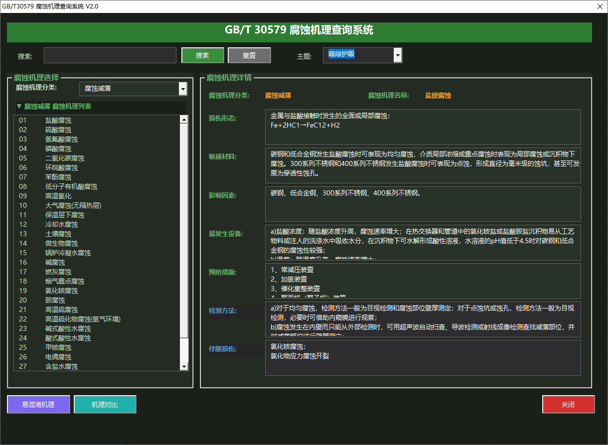Focus the 搜索 text input field
This screenshot has width=608, height=445.
point(110,55)
